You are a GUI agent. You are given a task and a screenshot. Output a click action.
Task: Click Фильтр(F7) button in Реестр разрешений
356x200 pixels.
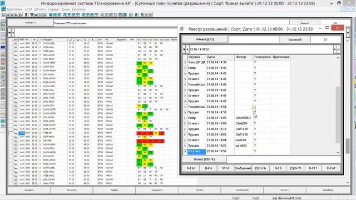pyautogui.click(x=205, y=39)
